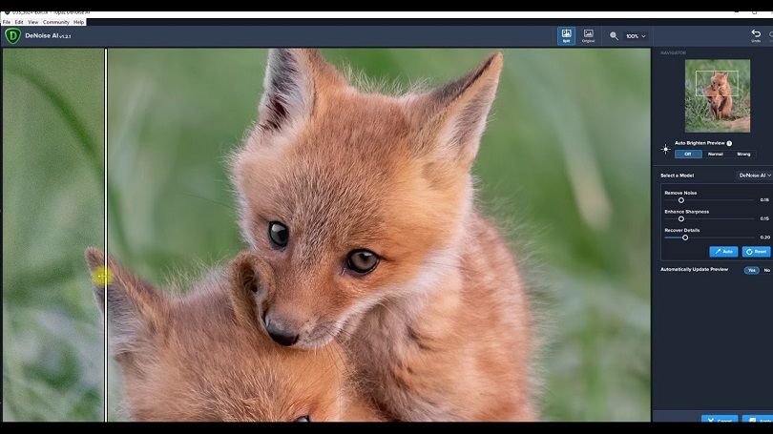Click the Auto settings button

click(723, 252)
